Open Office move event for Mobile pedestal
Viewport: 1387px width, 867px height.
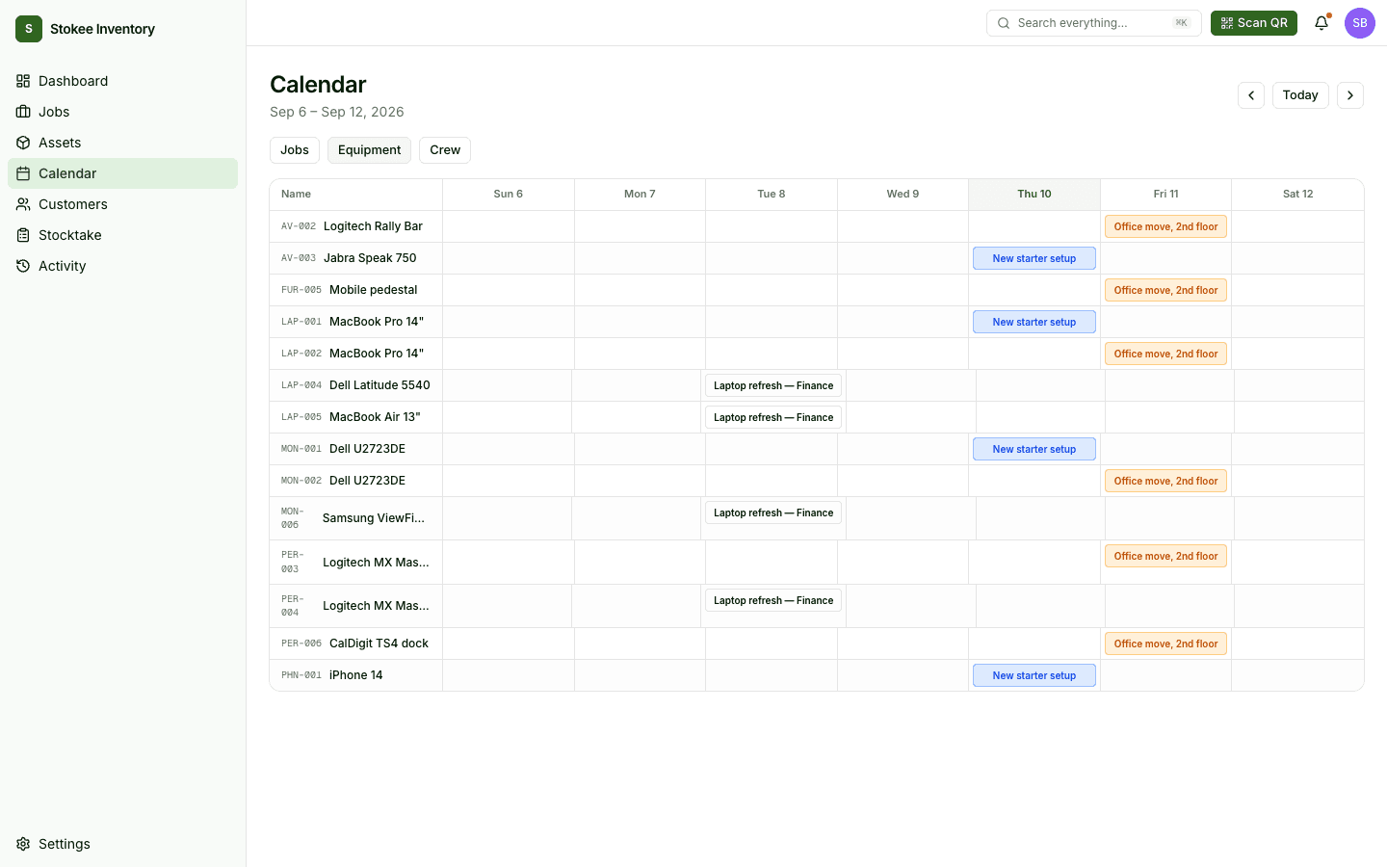(1165, 290)
